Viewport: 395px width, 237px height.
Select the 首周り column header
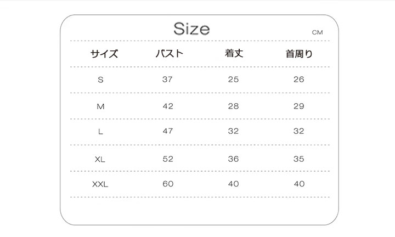tap(299, 54)
